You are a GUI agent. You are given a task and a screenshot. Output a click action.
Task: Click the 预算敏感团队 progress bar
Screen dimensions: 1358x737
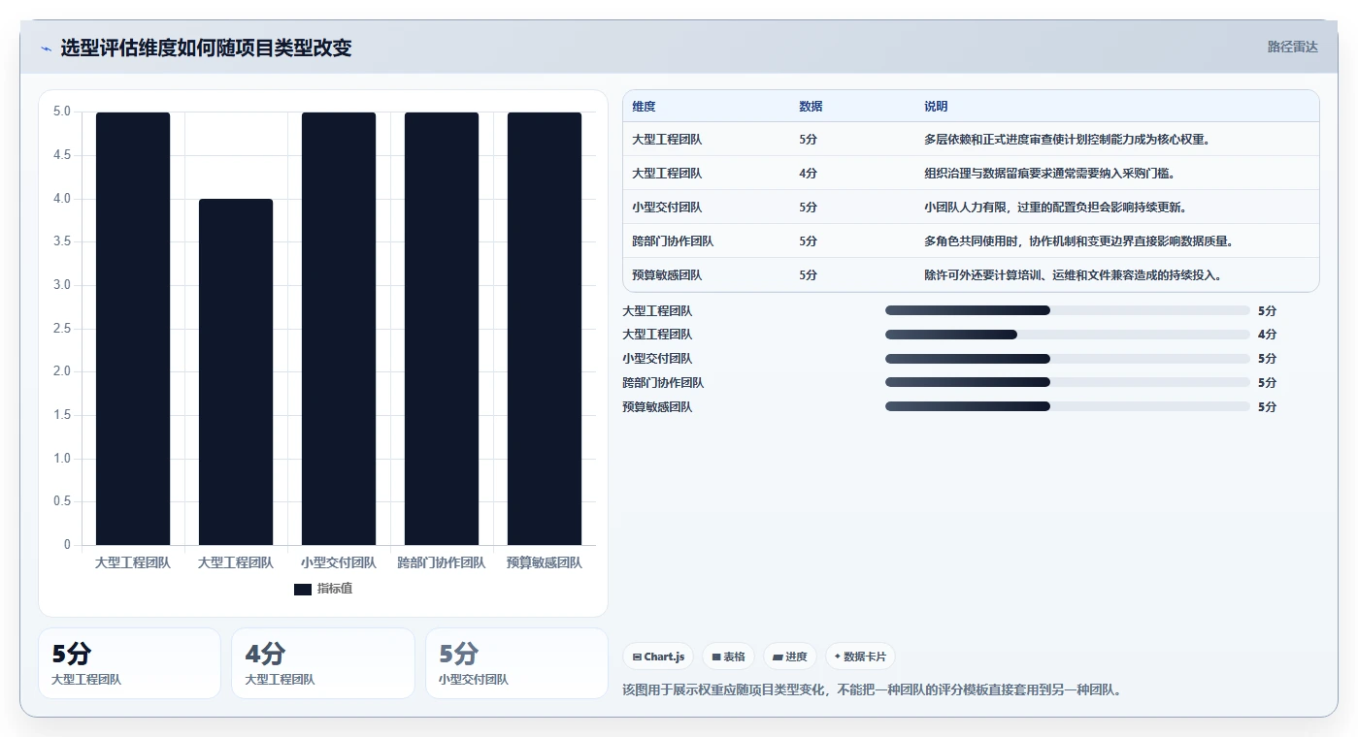(x=1067, y=407)
